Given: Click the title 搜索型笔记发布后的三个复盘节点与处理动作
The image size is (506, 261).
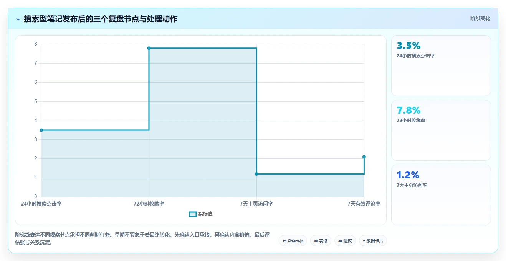Looking at the screenshot, I should click(101, 19).
